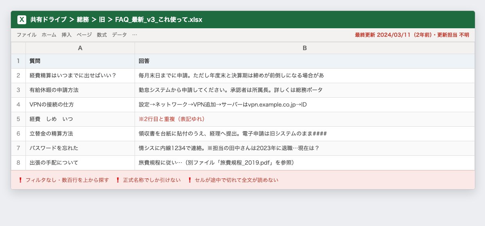This screenshot has height=226, width=485.
Task: Select row 2 header
Action: coord(18,75)
